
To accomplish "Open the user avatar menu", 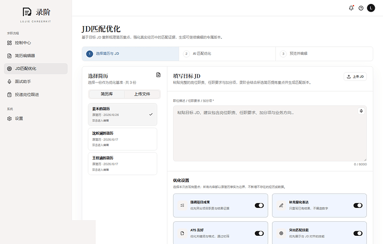I will coord(371,8).
